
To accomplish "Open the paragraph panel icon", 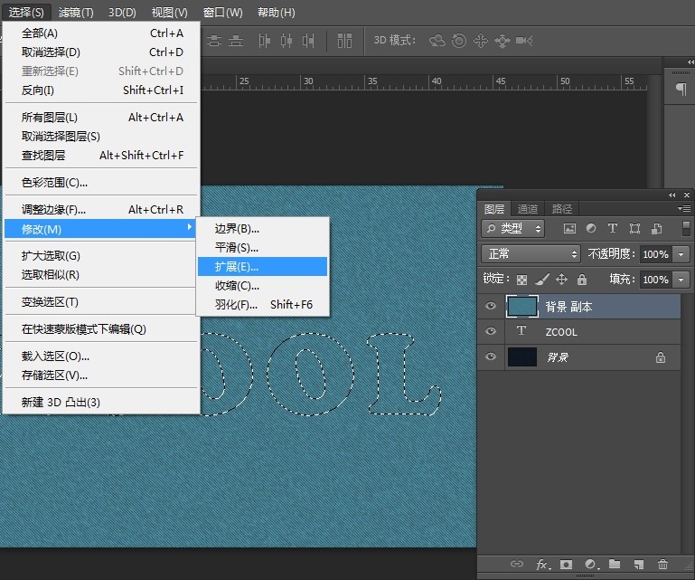I will (680, 89).
